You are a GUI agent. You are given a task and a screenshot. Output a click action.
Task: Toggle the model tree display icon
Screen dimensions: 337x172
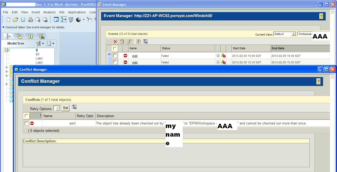(x=63, y=20)
